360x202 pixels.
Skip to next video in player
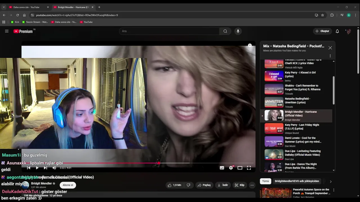[46, 168]
